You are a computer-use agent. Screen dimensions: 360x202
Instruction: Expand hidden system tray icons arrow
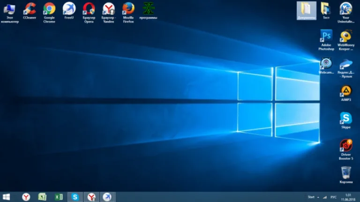[318, 197]
